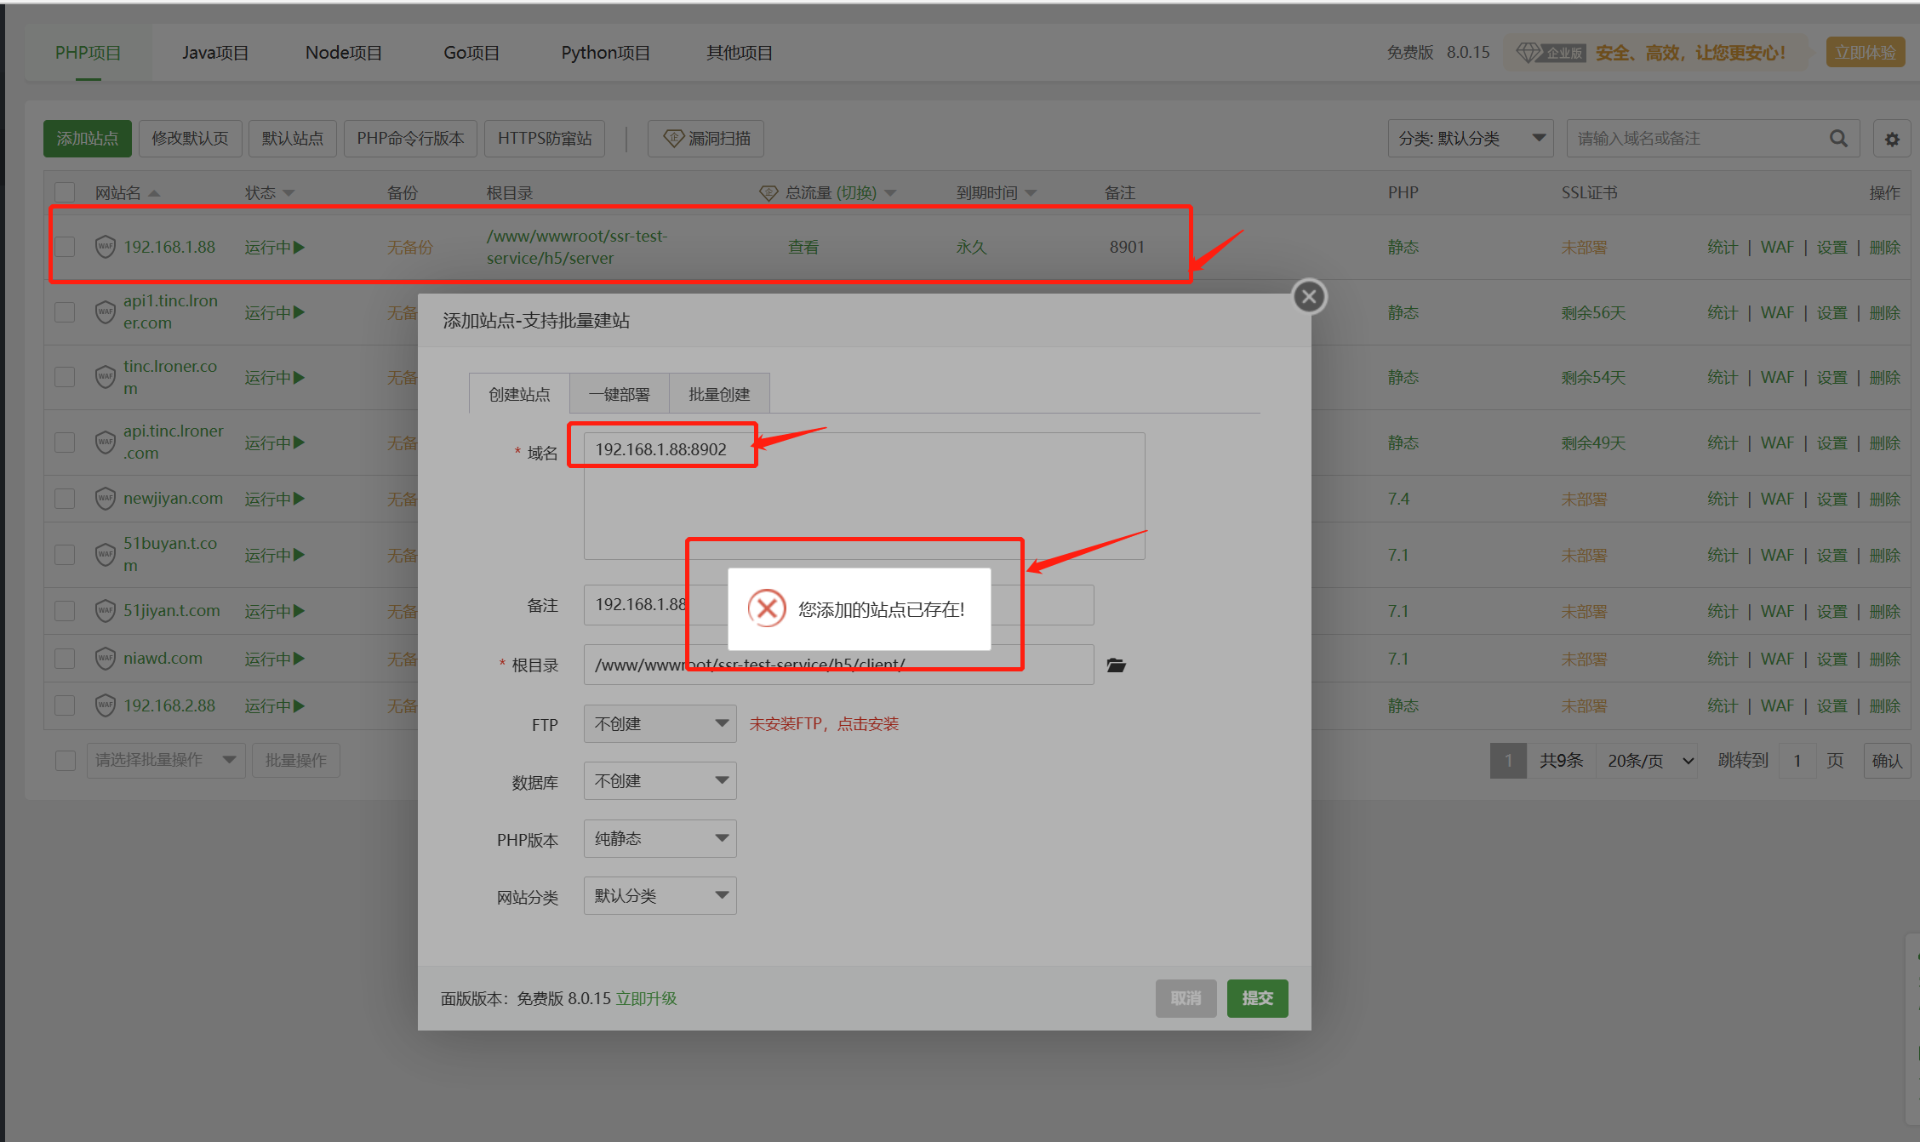The width and height of the screenshot is (1920, 1142).
Task: Click the WAF shield icon for niawd.com
Action: [105, 659]
